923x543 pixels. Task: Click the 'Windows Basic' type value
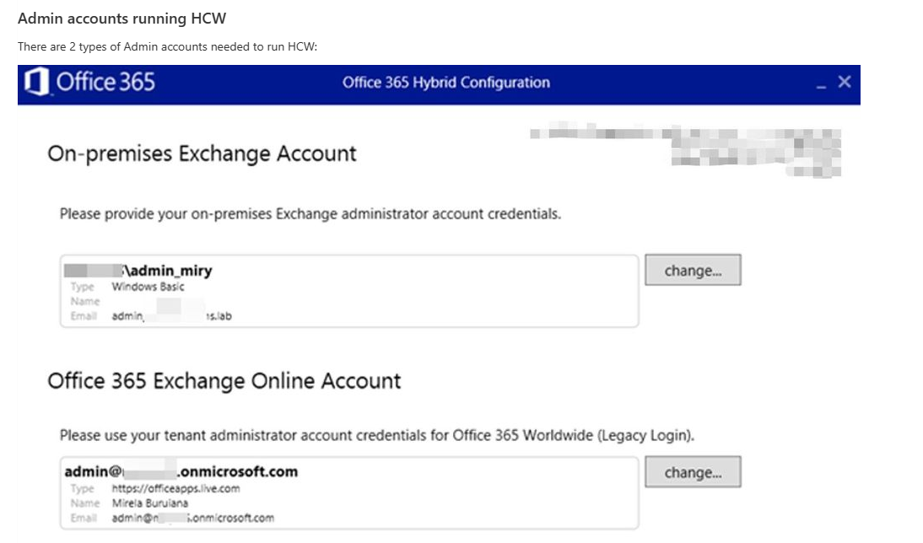pos(148,287)
